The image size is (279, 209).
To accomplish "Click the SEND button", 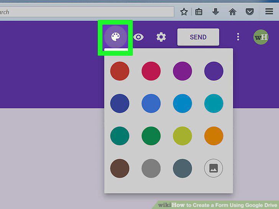I will (198, 37).
